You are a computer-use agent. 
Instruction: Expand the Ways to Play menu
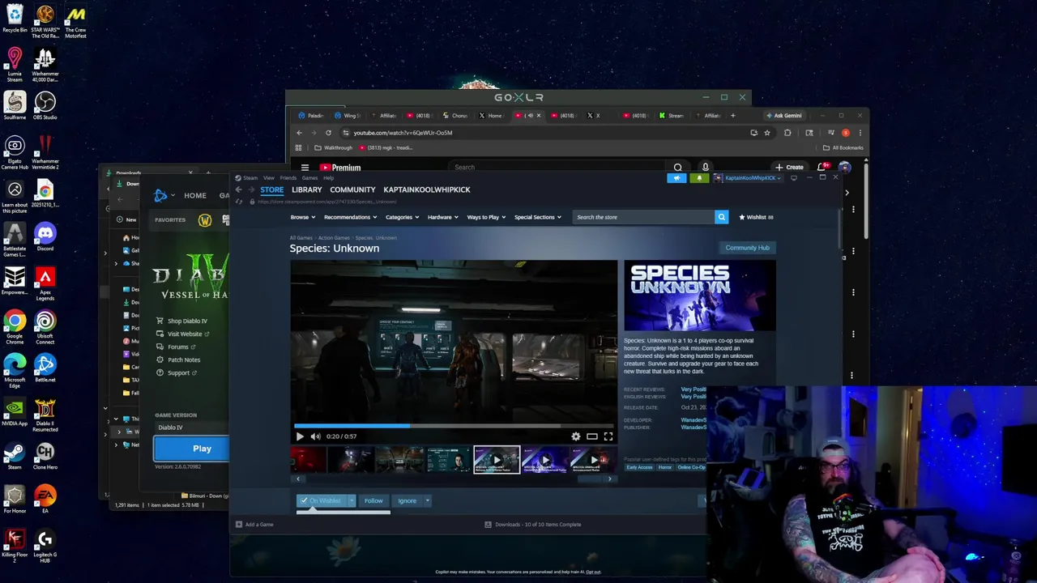485,217
